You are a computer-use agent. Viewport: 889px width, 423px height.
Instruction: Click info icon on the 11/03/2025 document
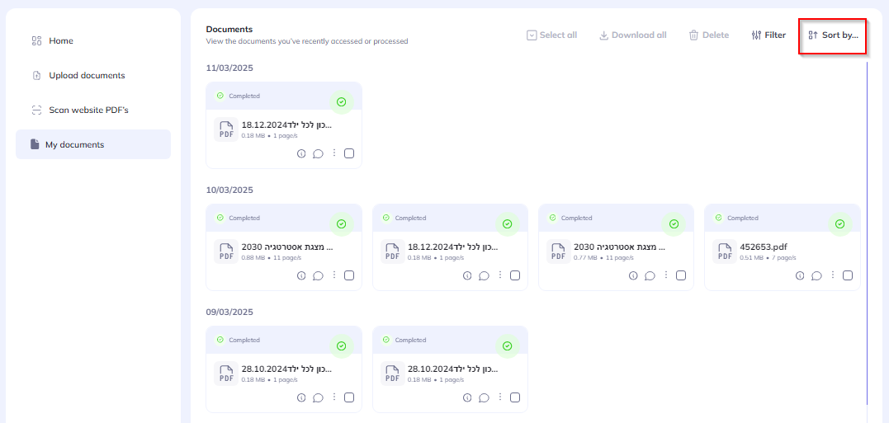click(x=301, y=153)
